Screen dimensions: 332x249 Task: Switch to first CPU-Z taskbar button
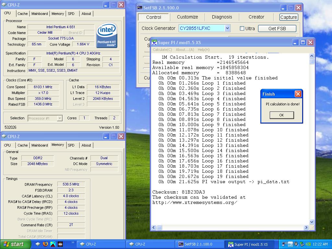coord(101,244)
